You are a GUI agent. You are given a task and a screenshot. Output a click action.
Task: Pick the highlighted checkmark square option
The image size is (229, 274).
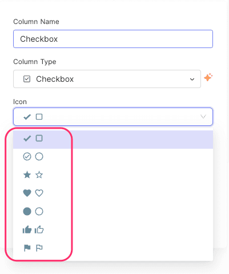tap(113, 138)
